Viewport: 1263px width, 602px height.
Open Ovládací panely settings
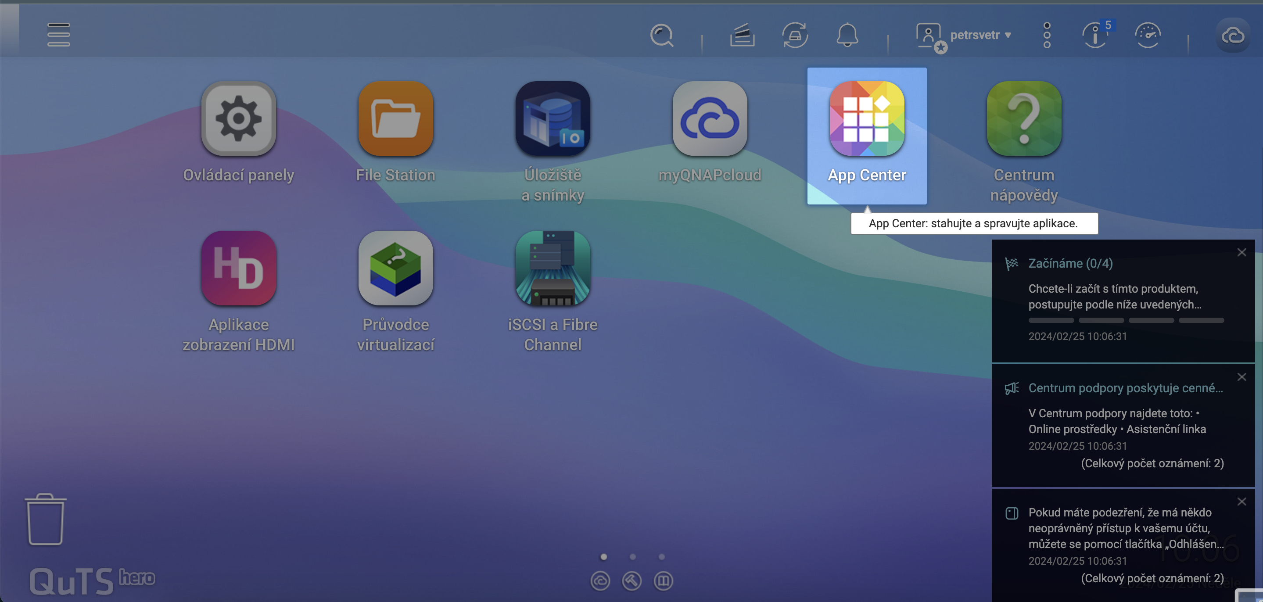239,119
